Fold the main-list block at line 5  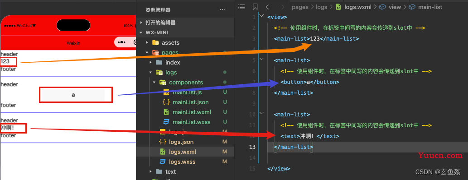(x=262, y=59)
